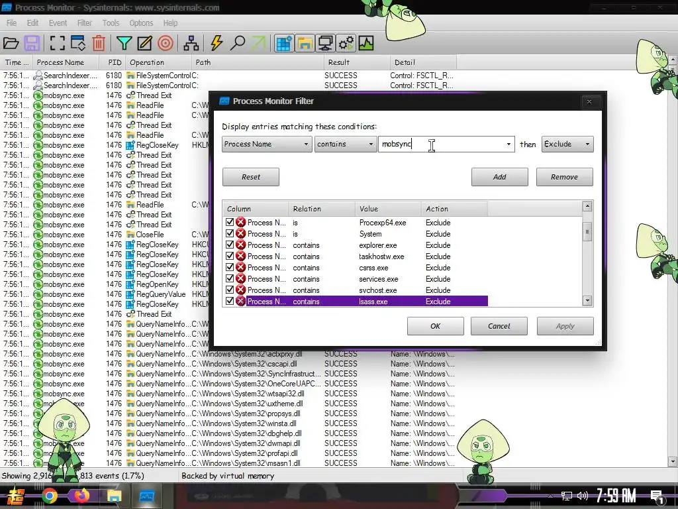Click the Value header in filter list
Viewport: 678px width, 509px height.
[x=388, y=209]
